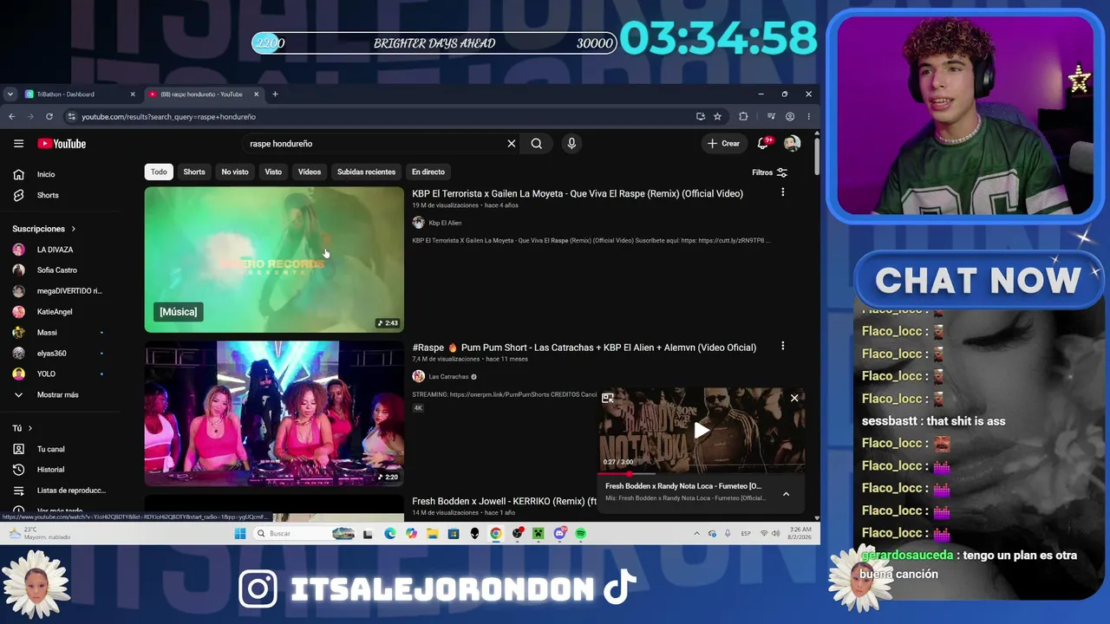Open Historial in the sidebar
The height and width of the screenshot is (624, 1110).
click(52, 470)
